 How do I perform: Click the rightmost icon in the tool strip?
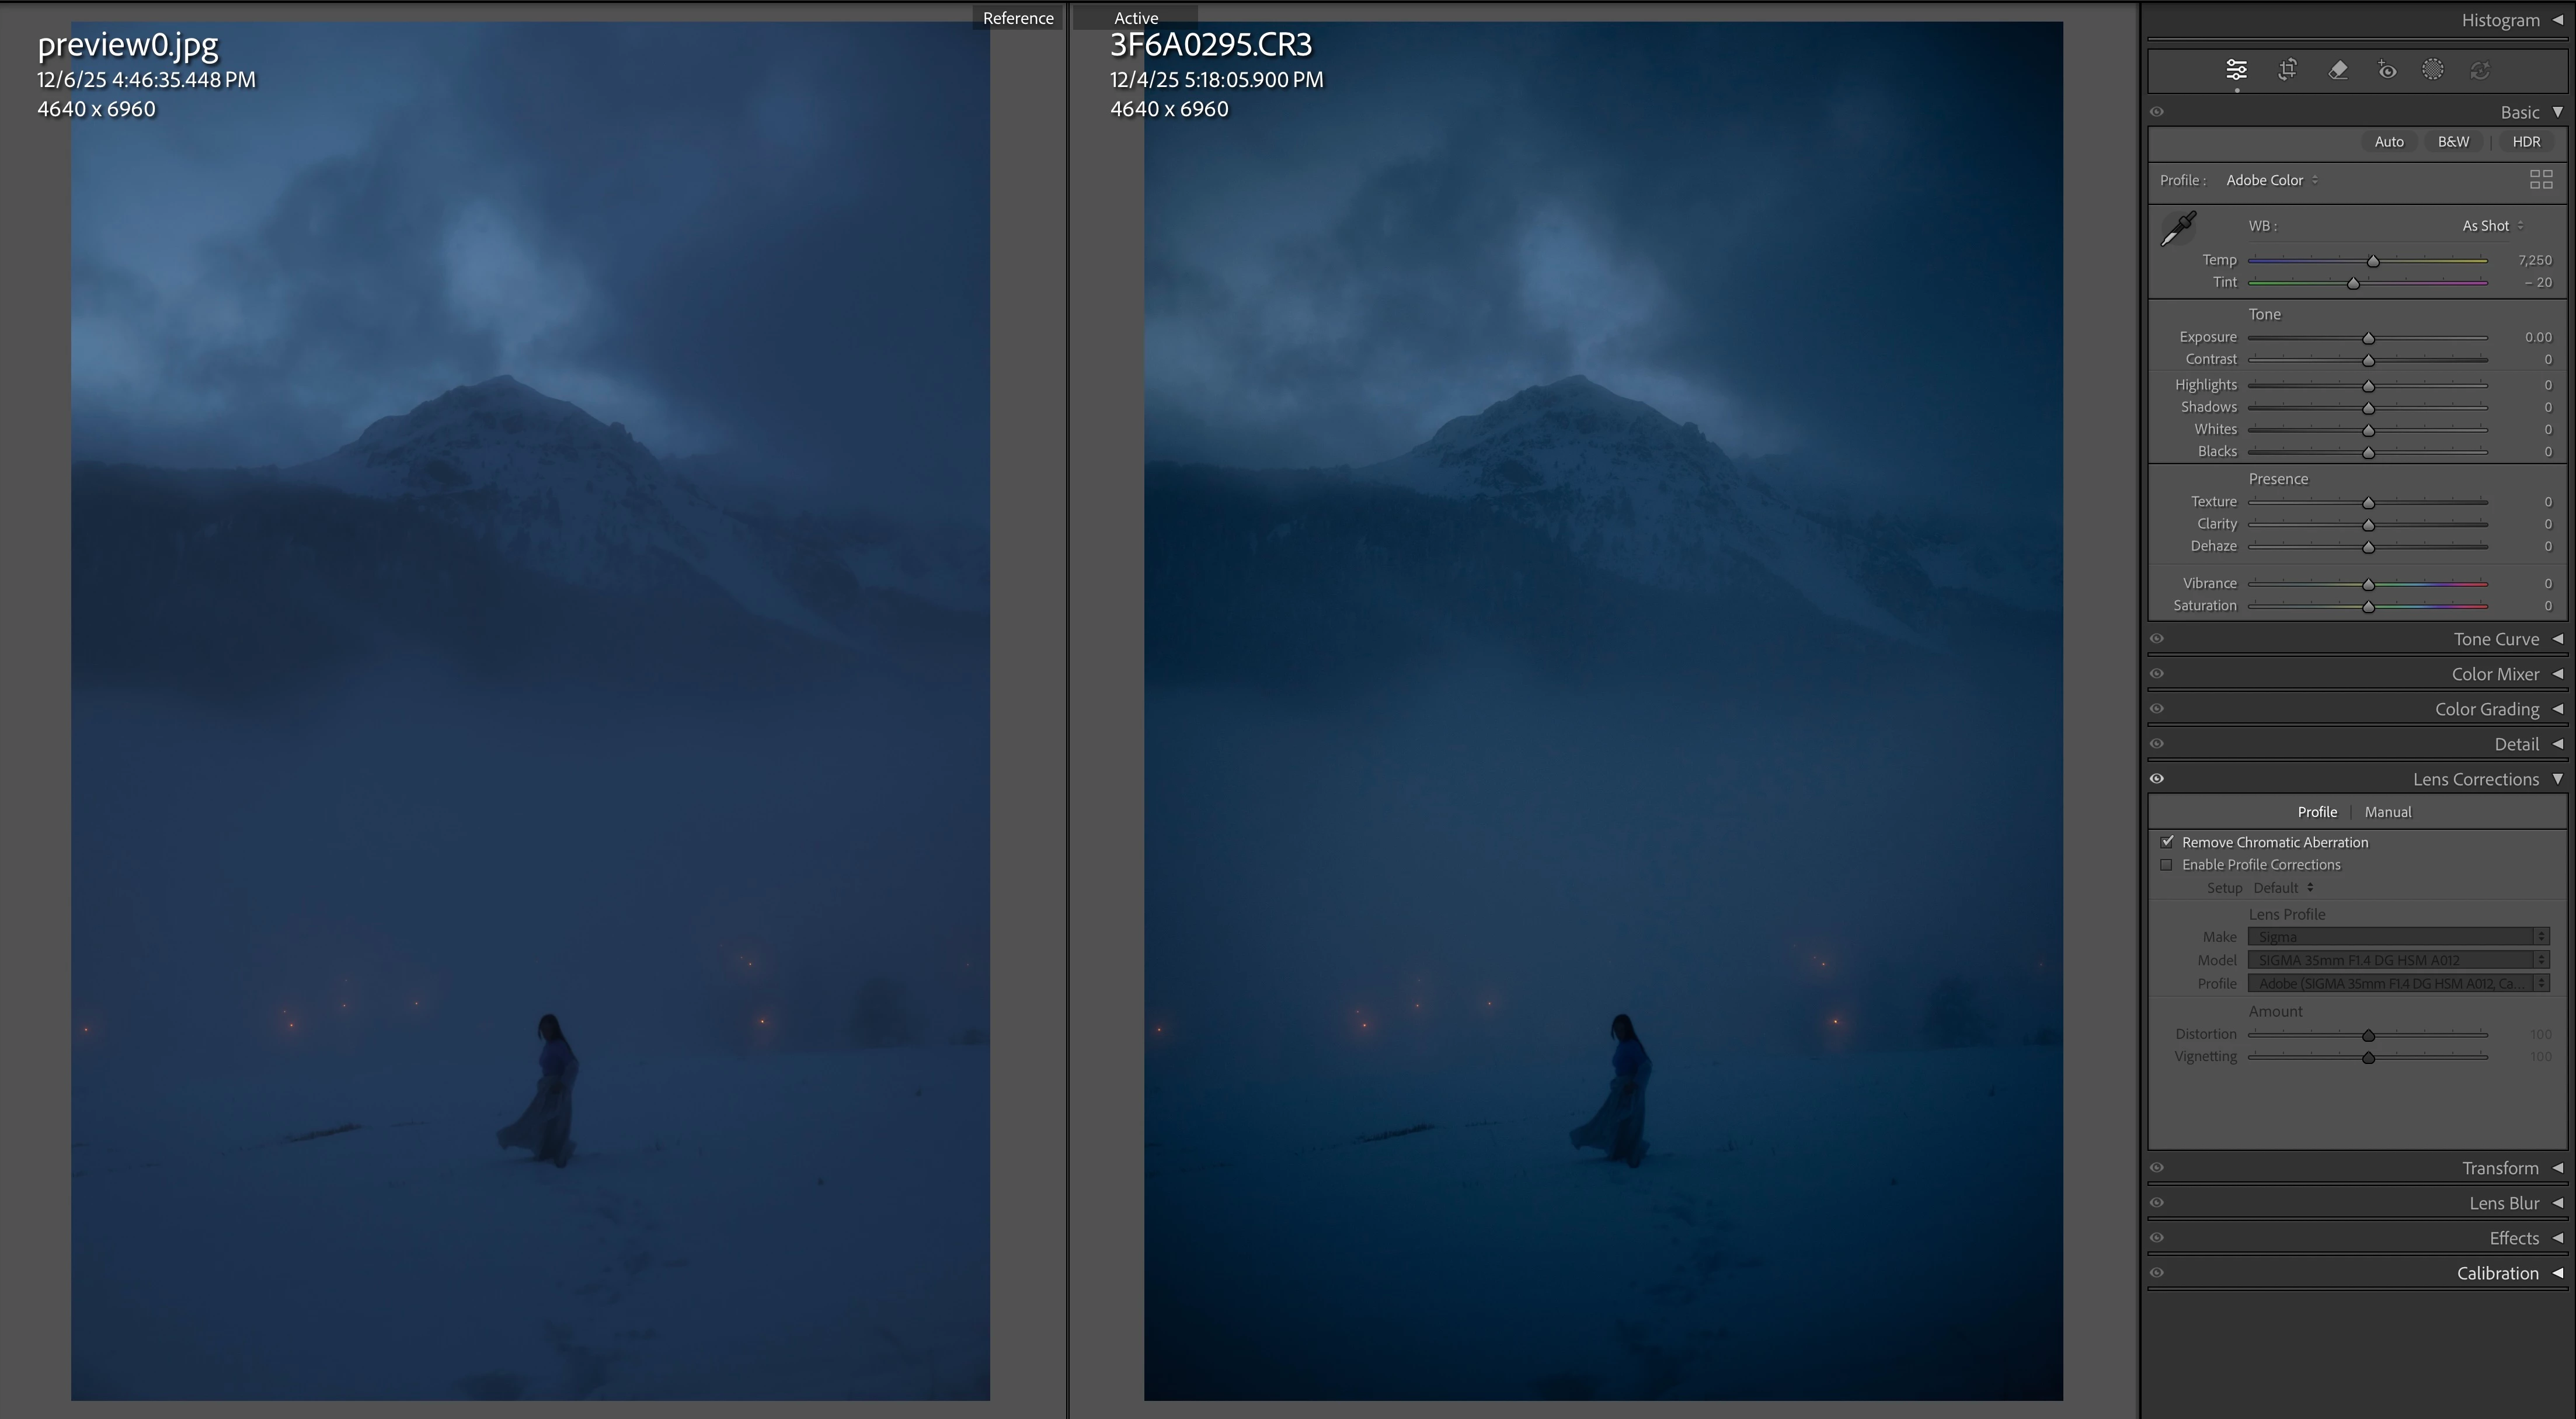2480,70
